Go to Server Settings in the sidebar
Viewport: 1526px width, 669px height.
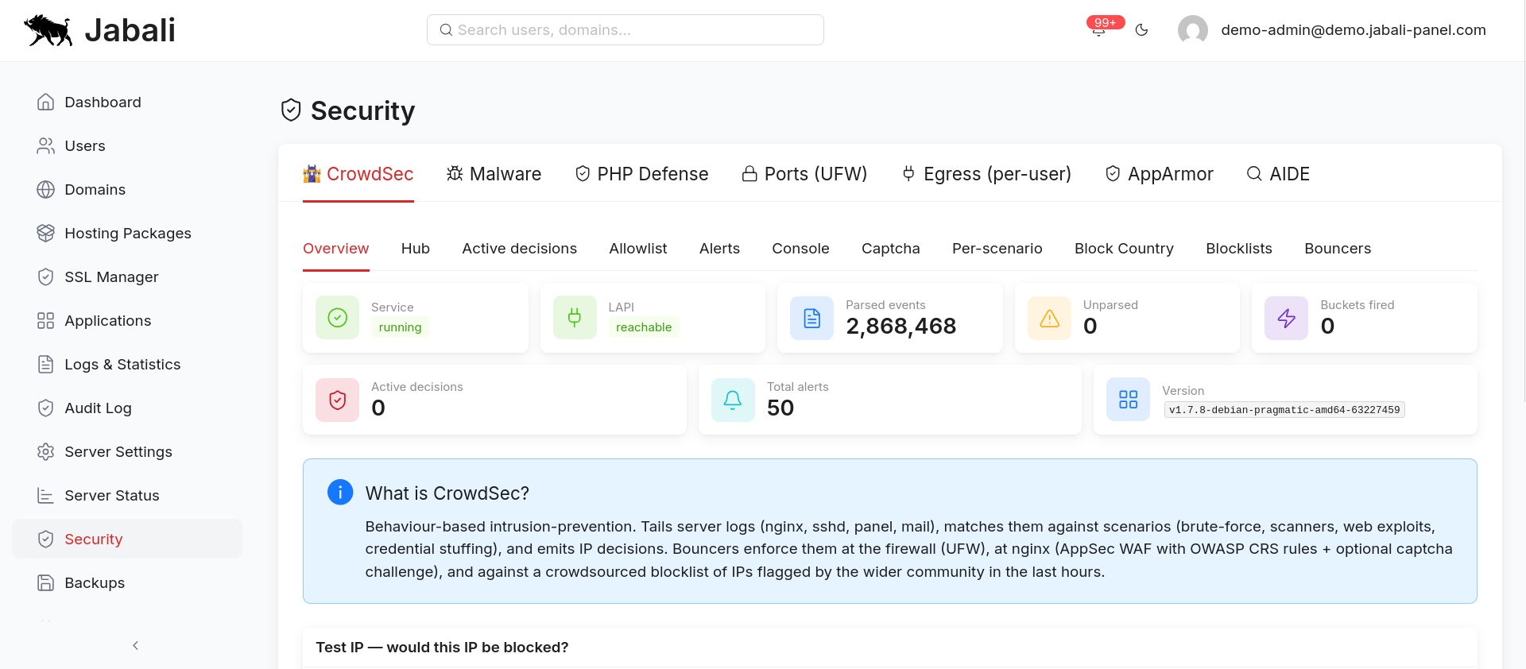(x=127, y=452)
